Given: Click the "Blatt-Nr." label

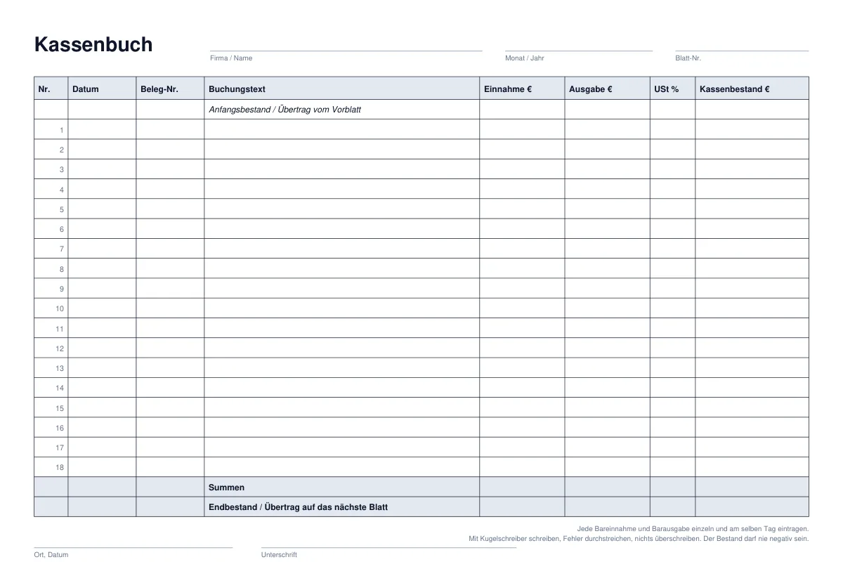Looking at the screenshot, I should (x=688, y=58).
